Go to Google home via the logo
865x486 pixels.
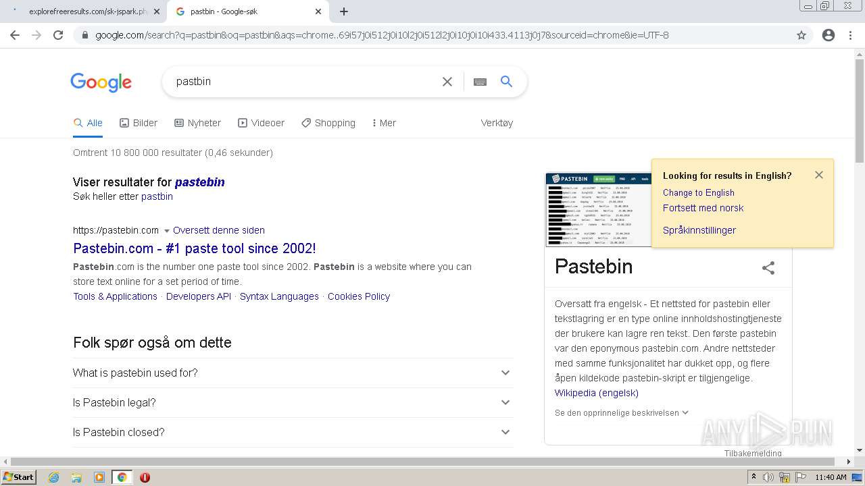[101, 82]
